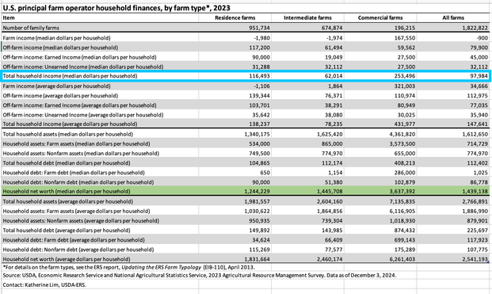
Task: Click the value 951,734 for Residence farms
Action: tap(259, 28)
